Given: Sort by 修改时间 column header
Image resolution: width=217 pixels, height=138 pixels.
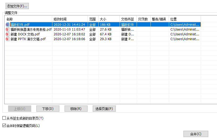Looking at the screenshot, I should [70, 19].
